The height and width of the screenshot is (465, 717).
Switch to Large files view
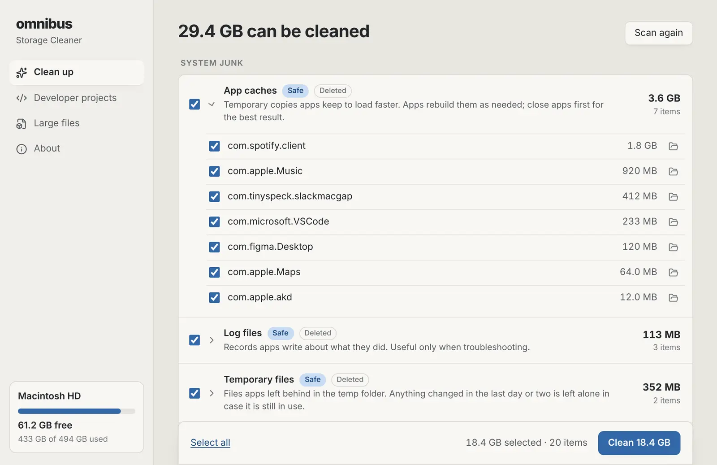[x=77, y=123]
